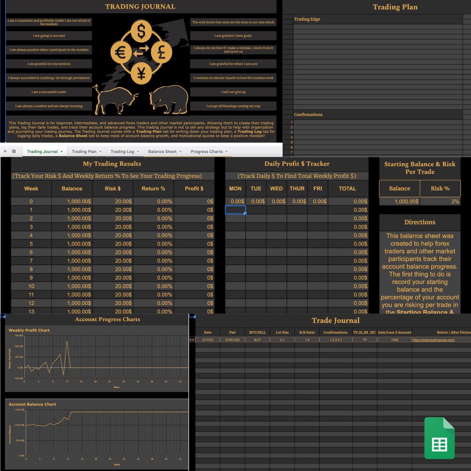Click the Google Sheets logo icon
471x471 pixels.
coord(440,438)
